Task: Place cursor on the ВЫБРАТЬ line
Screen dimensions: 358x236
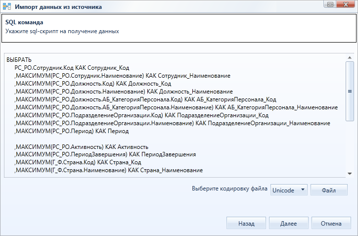Action: pyautogui.click(x=19, y=60)
